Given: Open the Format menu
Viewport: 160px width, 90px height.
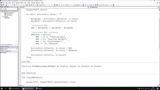Looking at the screenshot, I should (x=17, y=3).
